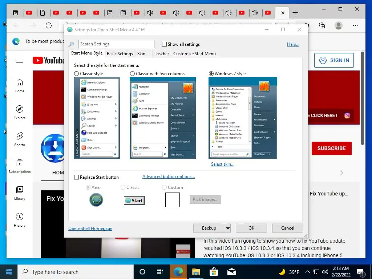
Task: Open the taskbar volume icon
Action: (325, 272)
